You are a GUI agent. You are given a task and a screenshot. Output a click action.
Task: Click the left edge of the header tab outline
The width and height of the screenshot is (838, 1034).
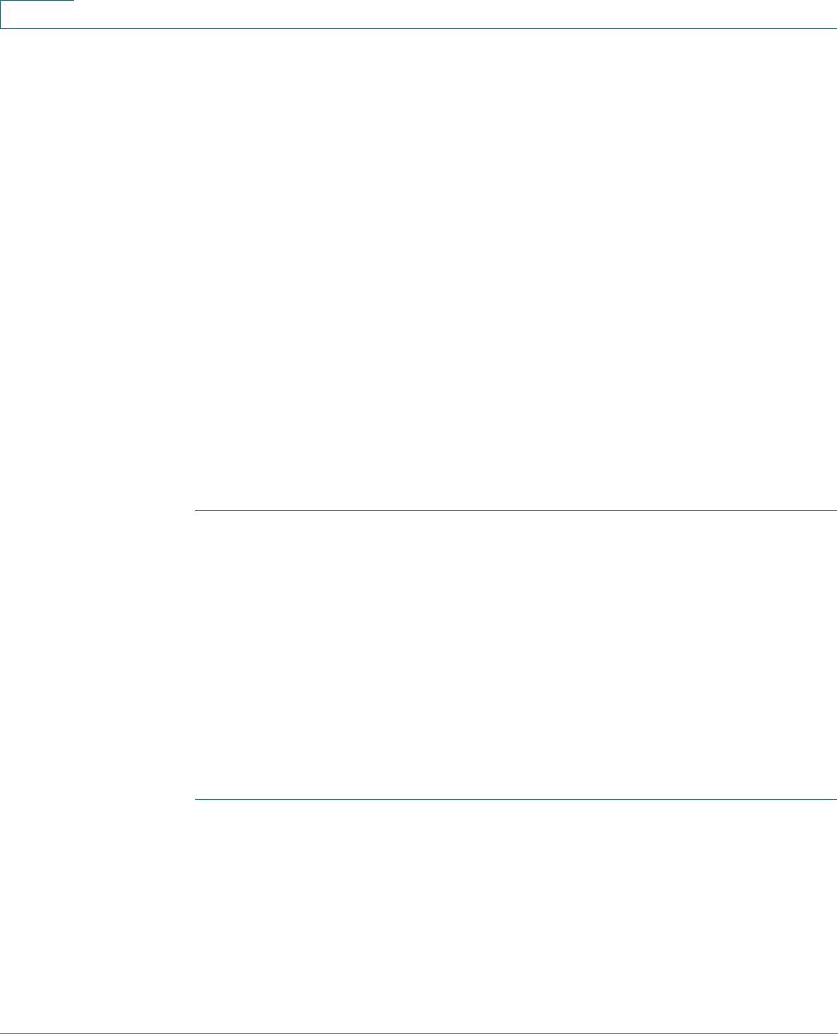(x=1, y=14)
